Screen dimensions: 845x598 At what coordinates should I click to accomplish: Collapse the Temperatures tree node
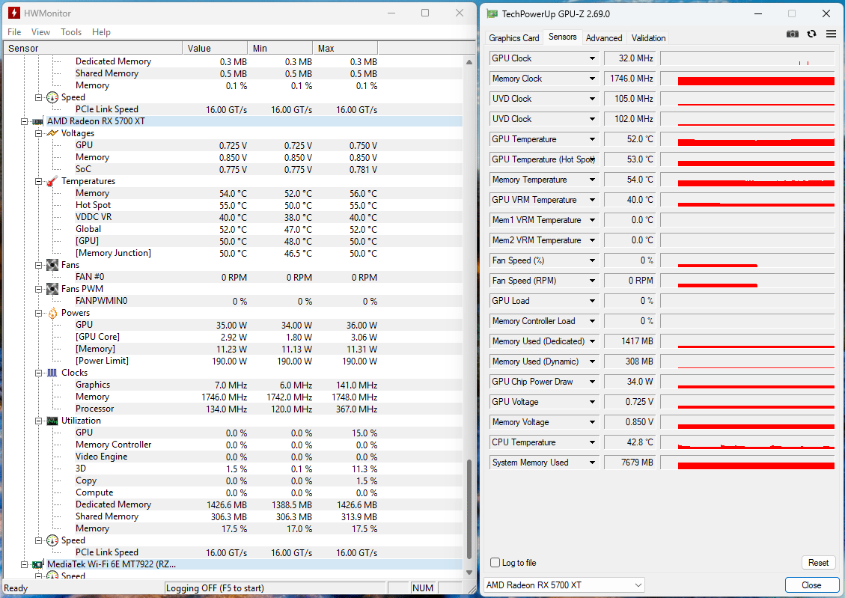coord(38,181)
